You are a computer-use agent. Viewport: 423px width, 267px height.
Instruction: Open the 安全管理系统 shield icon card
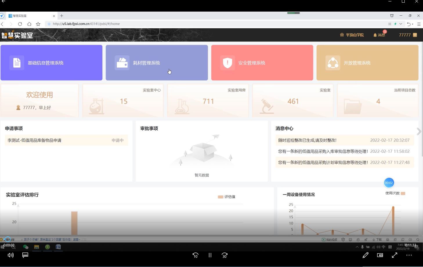pos(227,63)
